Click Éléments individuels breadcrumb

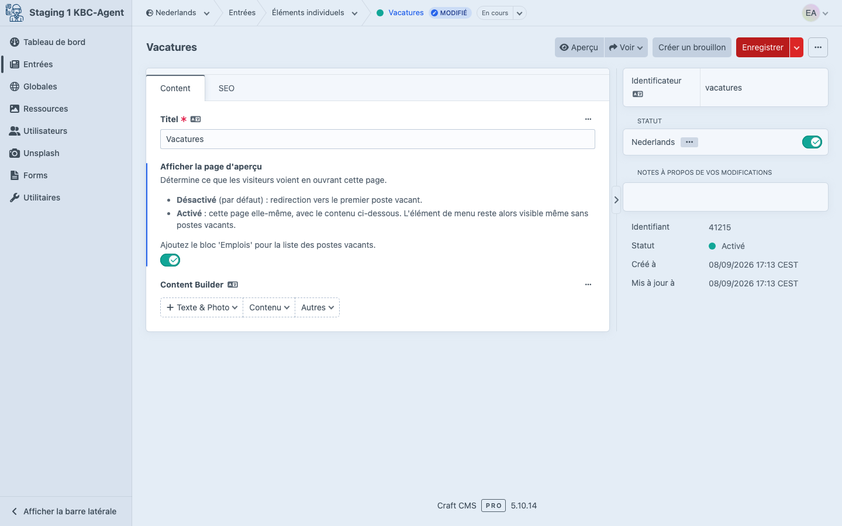point(308,13)
